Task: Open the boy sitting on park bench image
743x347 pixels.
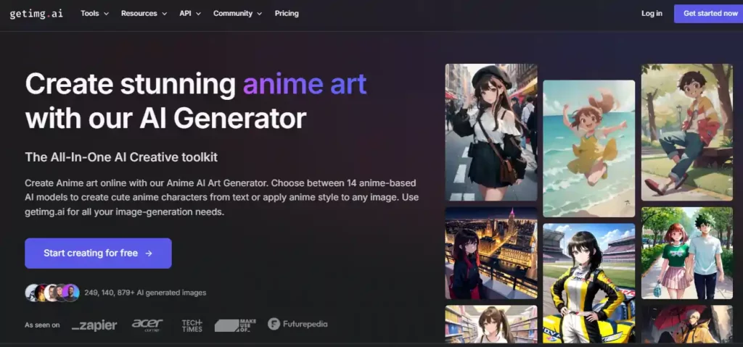Action: [686, 133]
